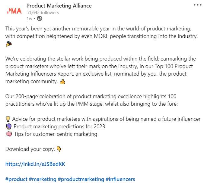Screen dimensions: 204x184
Task: Open Product Marketing Alliance page name
Action: (59, 6)
